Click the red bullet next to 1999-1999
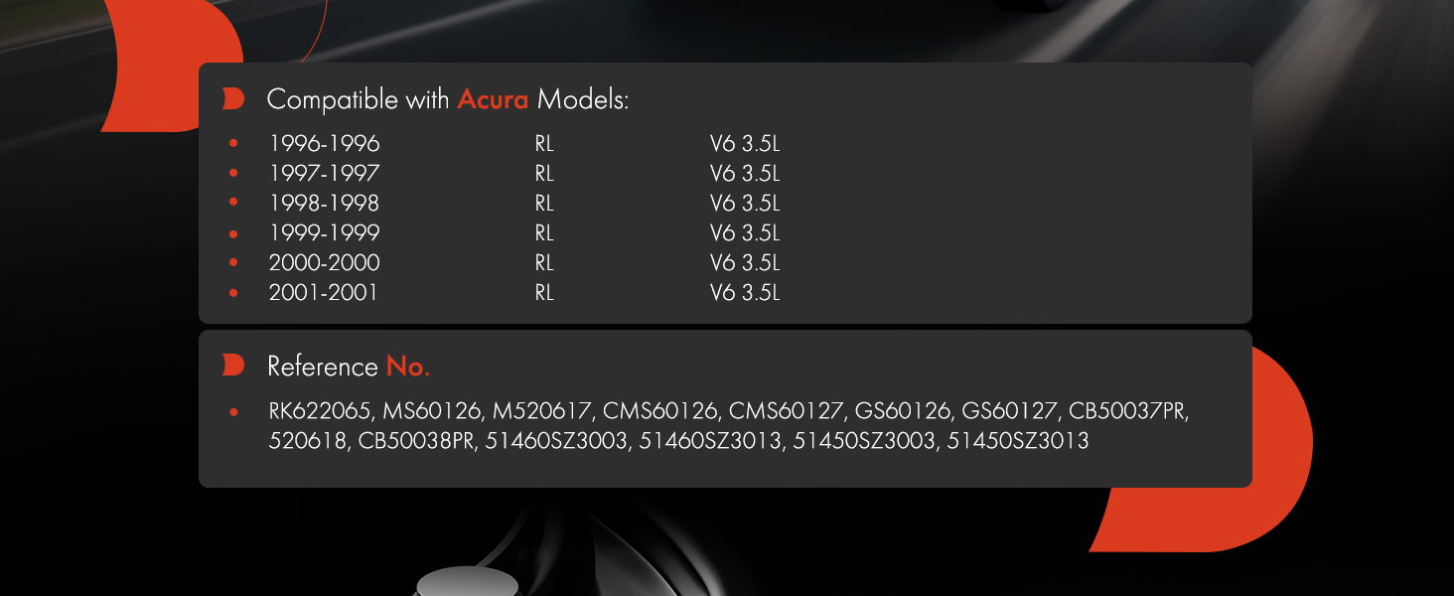The height and width of the screenshot is (596, 1454). pyautogui.click(x=233, y=233)
